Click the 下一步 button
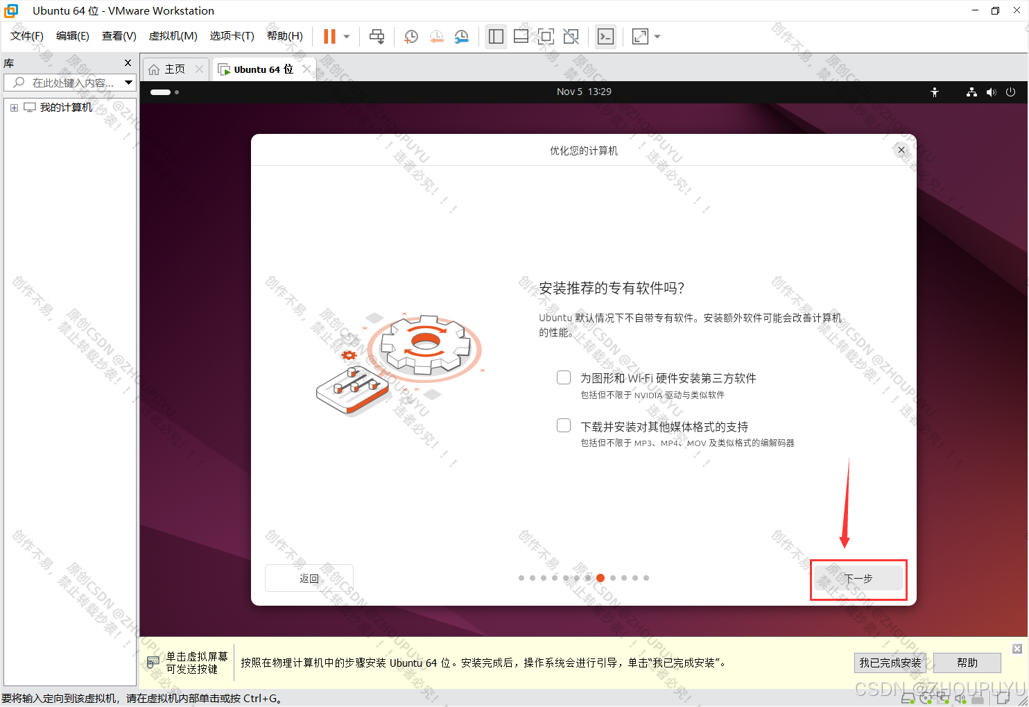Image resolution: width=1029 pixels, height=707 pixels. pyautogui.click(x=858, y=578)
